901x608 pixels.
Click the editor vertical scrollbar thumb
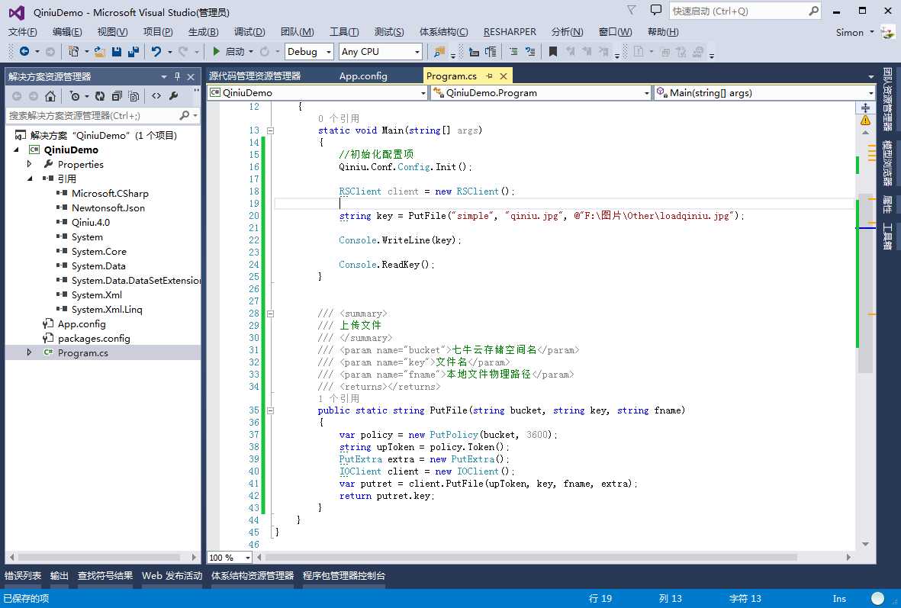[865, 285]
